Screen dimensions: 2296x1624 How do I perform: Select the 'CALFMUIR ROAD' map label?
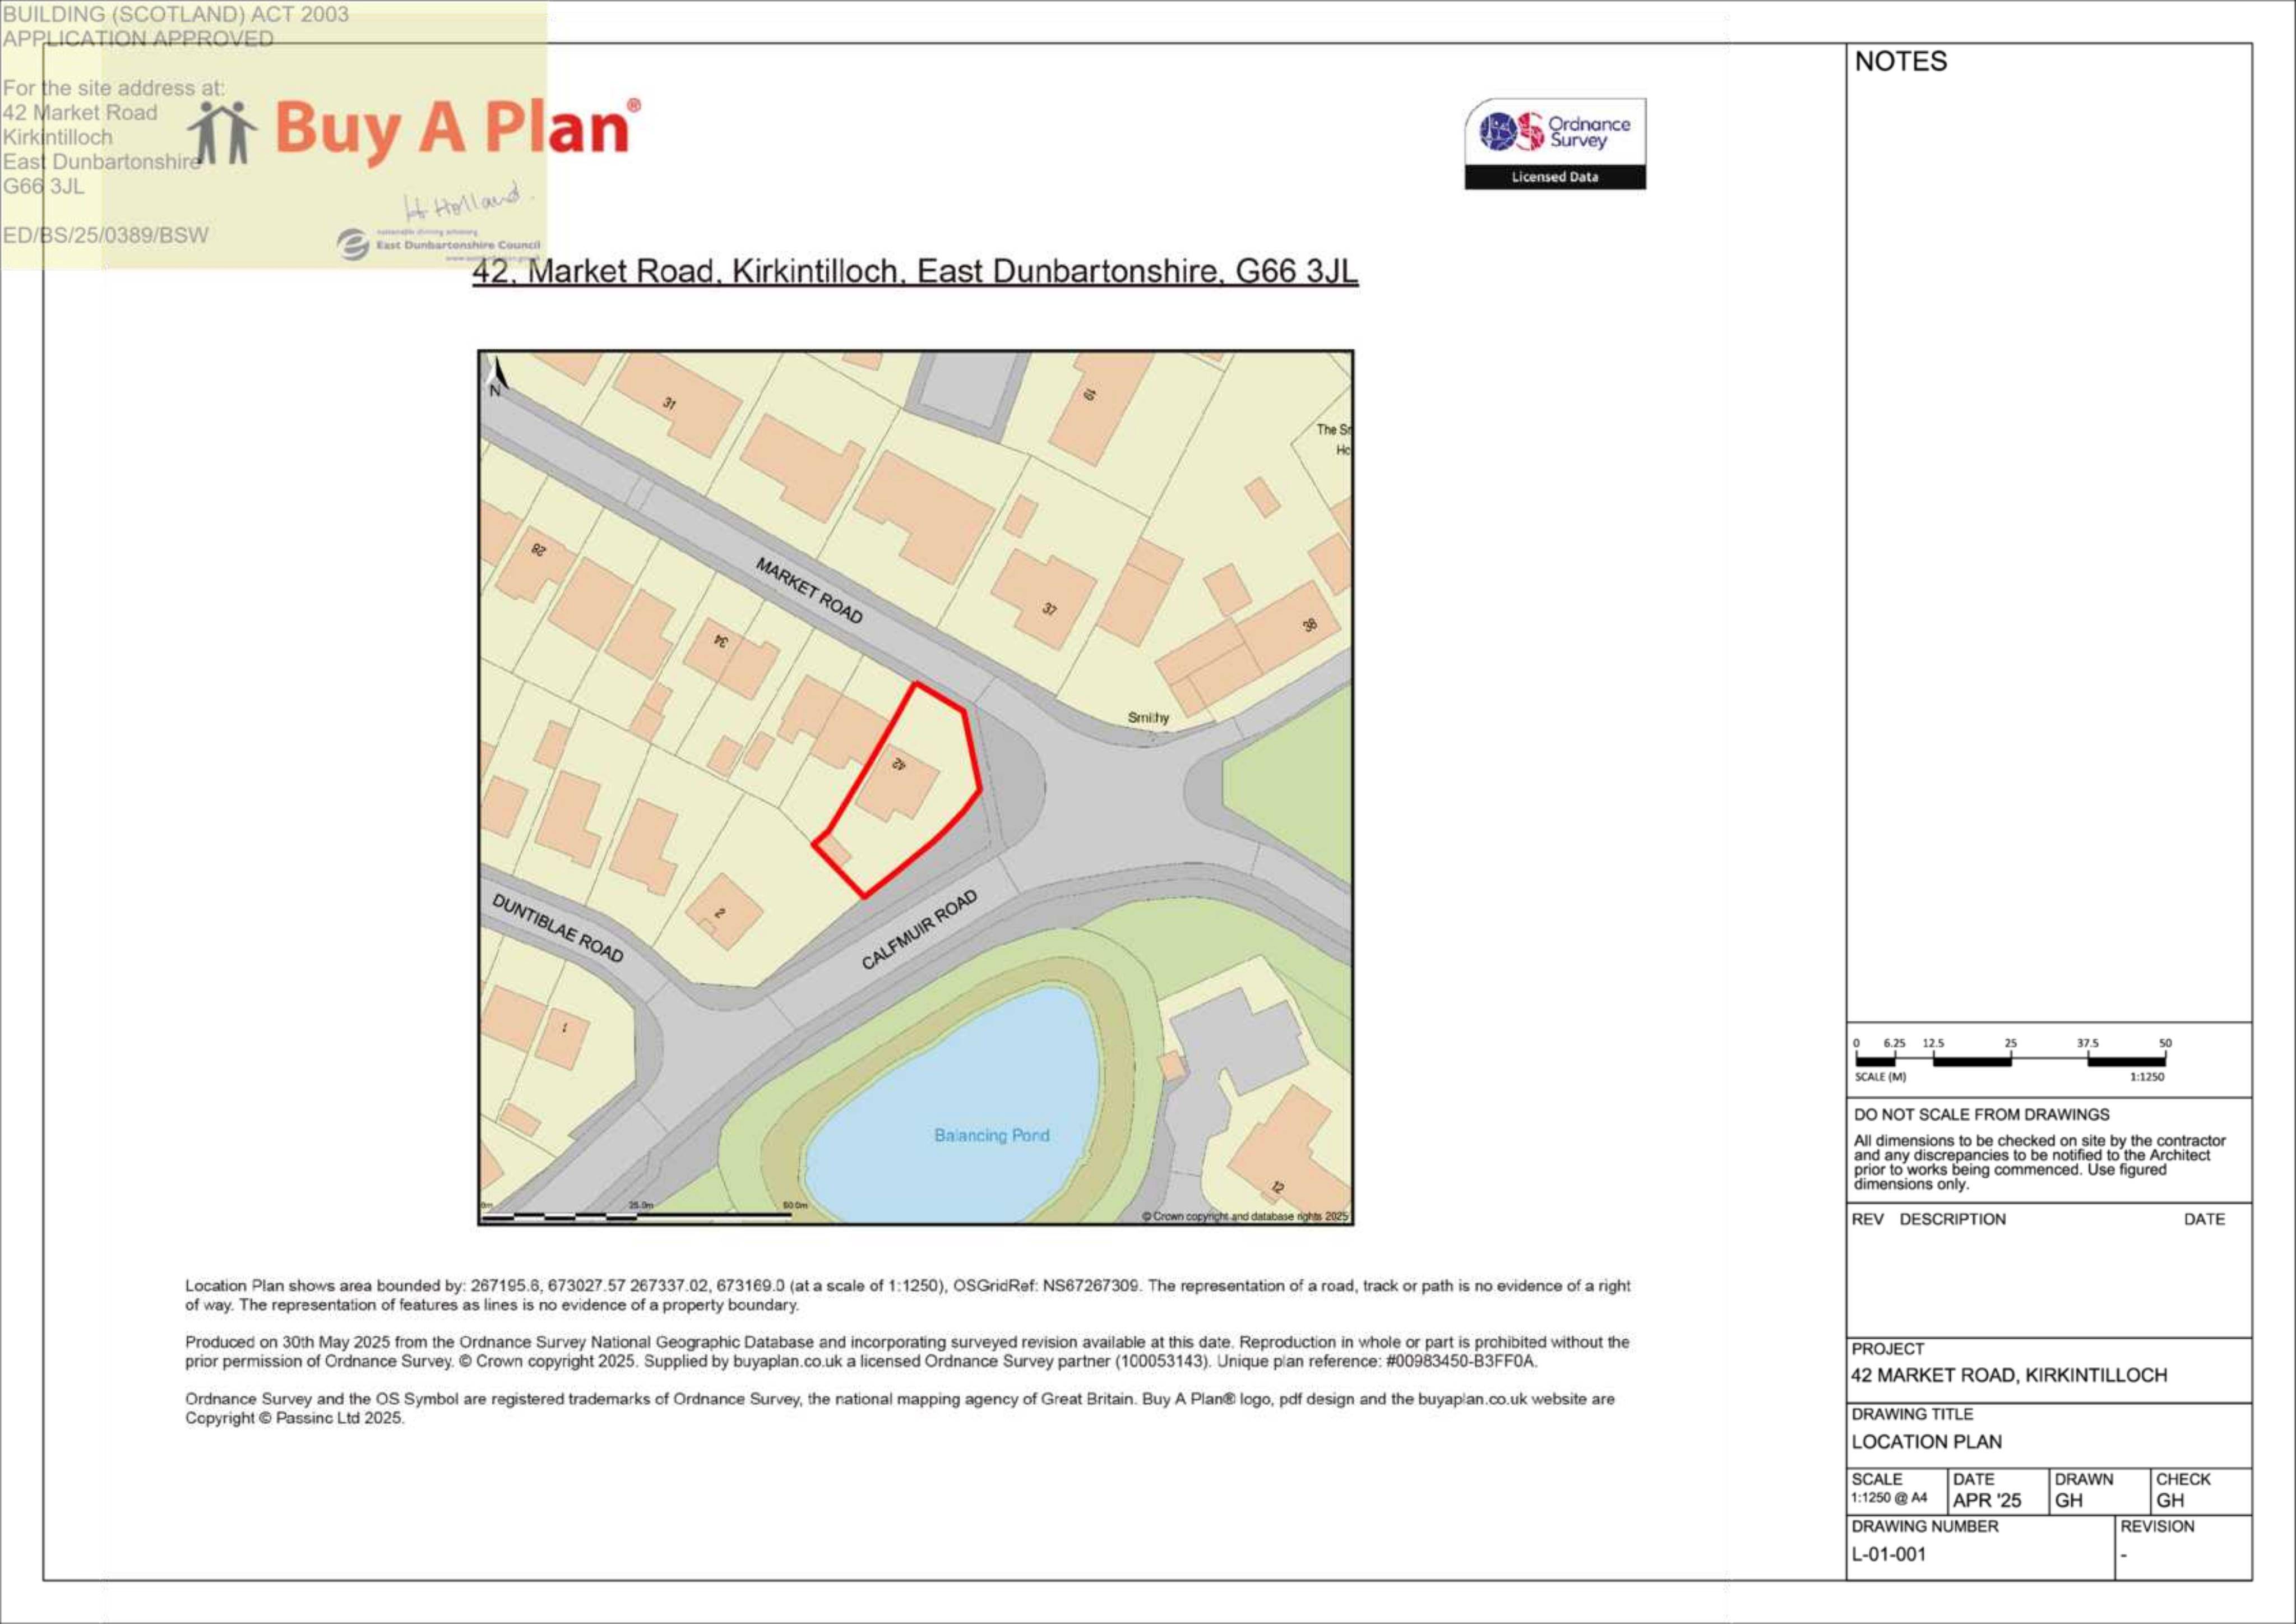(x=919, y=929)
